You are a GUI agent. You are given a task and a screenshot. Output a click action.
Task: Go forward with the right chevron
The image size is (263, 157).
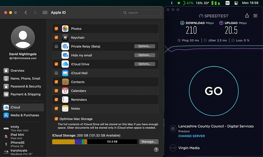35,13
